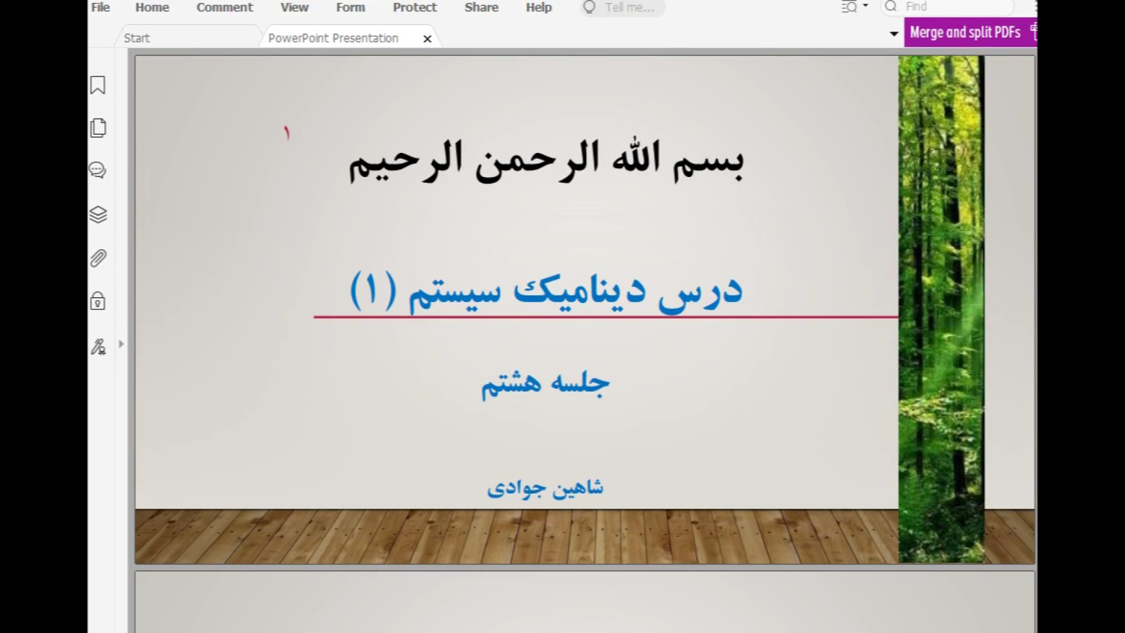Click the Tell me input box

coord(630,8)
